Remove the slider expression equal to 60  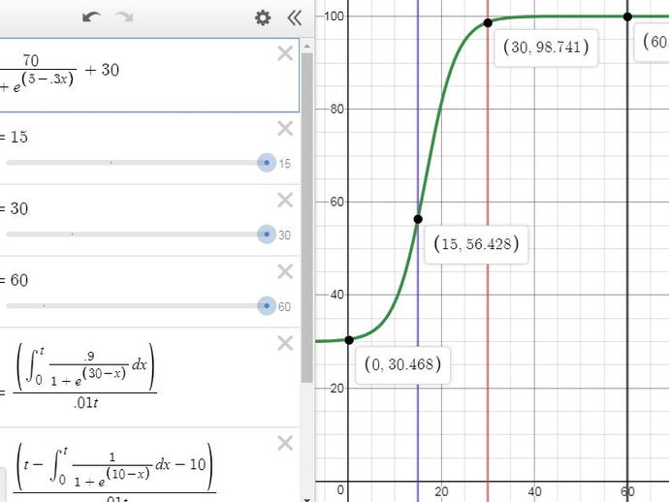[x=285, y=271]
